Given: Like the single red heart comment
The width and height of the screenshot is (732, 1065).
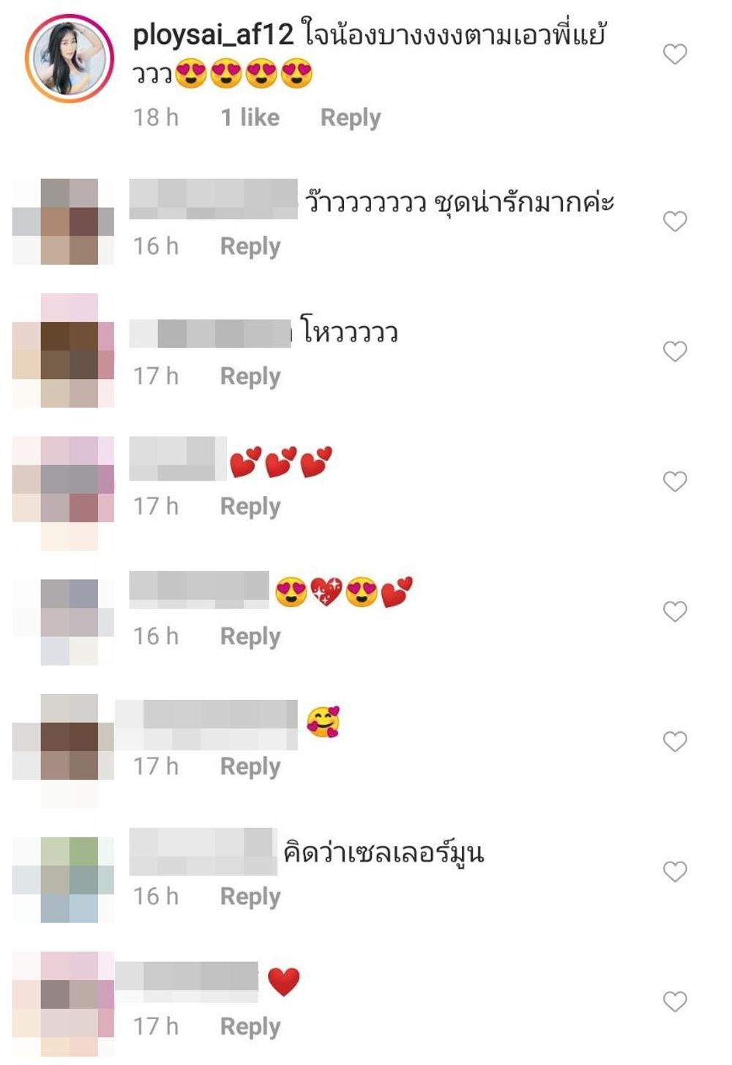Looking at the screenshot, I should (675, 1001).
